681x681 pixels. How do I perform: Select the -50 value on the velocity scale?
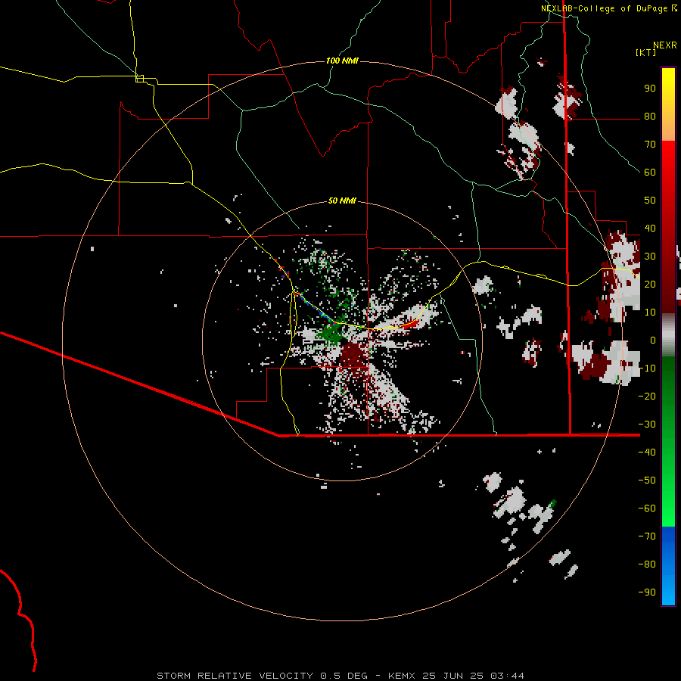[x=647, y=480]
